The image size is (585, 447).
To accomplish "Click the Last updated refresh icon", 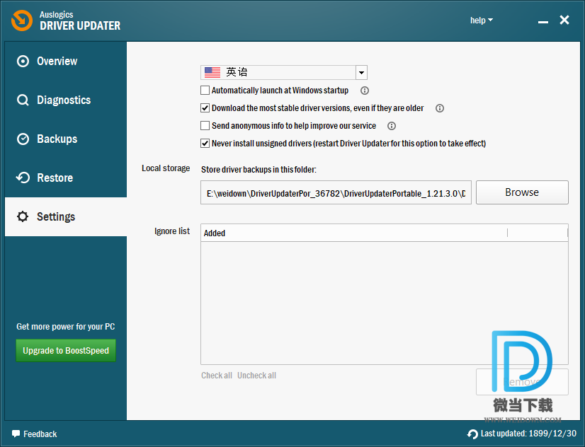I will coord(472,434).
